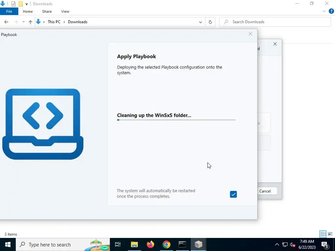Uncheck the automatic restart checkbox
The image size is (335, 251).
(233, 194)
